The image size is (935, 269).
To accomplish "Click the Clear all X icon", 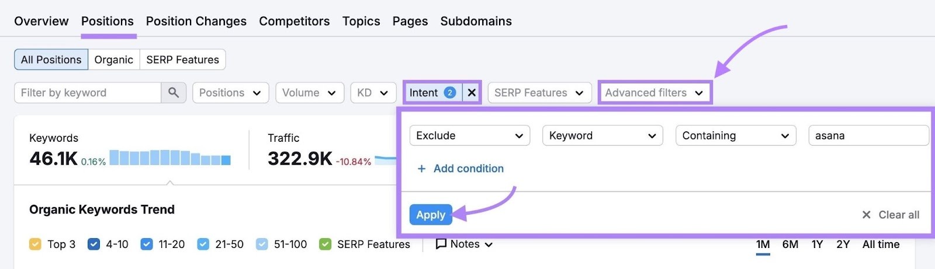I will 867,215.
